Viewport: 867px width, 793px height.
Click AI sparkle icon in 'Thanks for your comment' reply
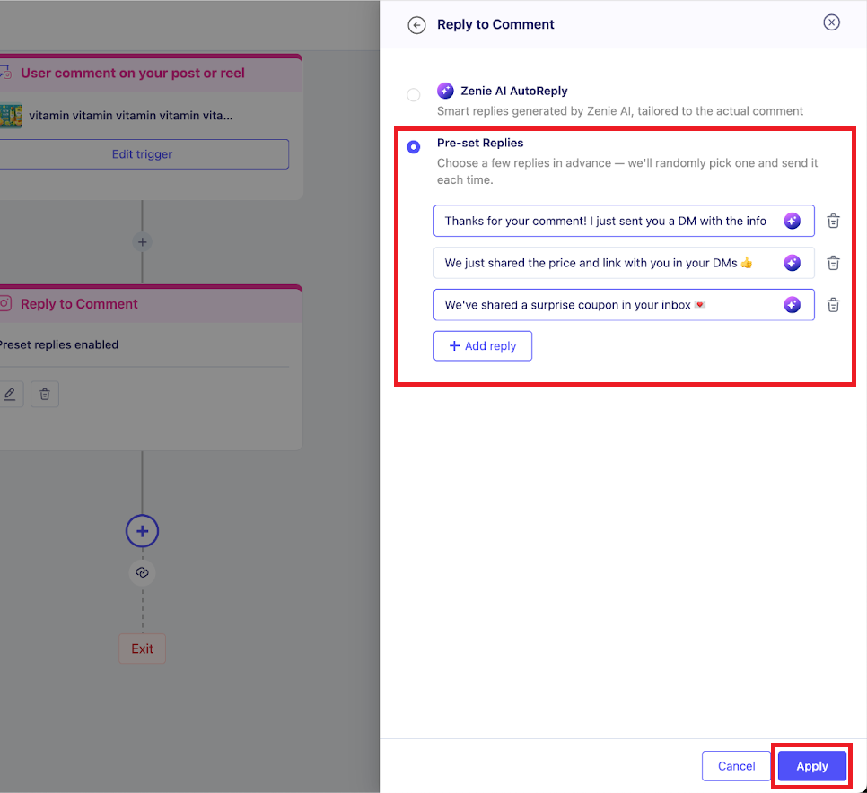pyautogui.click(x=792, y=222)
